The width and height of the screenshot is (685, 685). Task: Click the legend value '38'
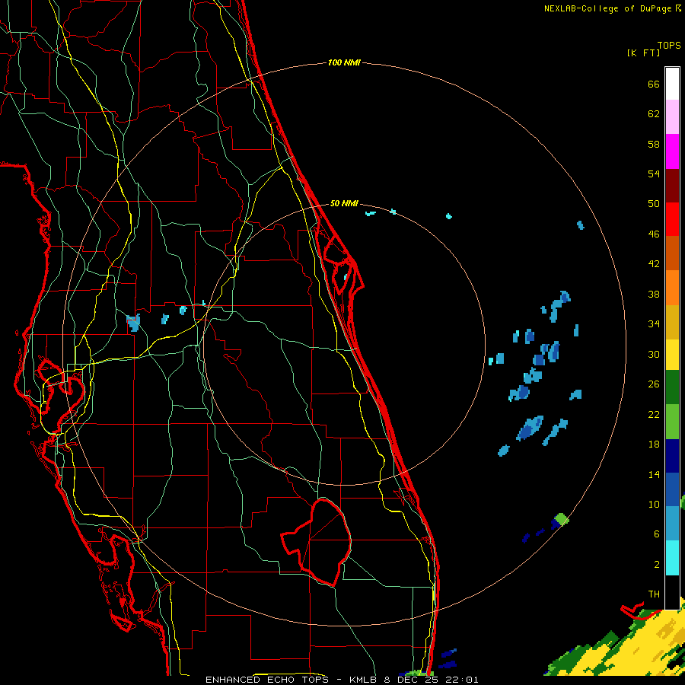tap(654, 295)
